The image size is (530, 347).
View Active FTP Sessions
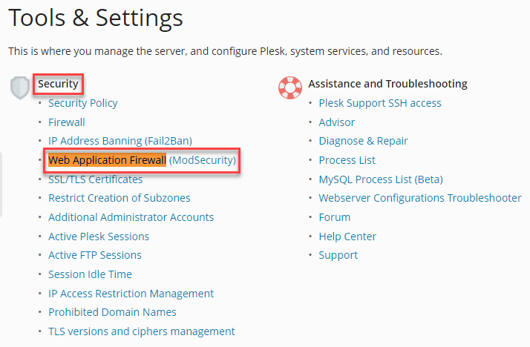pyautogui.click(x=95, y=255)
